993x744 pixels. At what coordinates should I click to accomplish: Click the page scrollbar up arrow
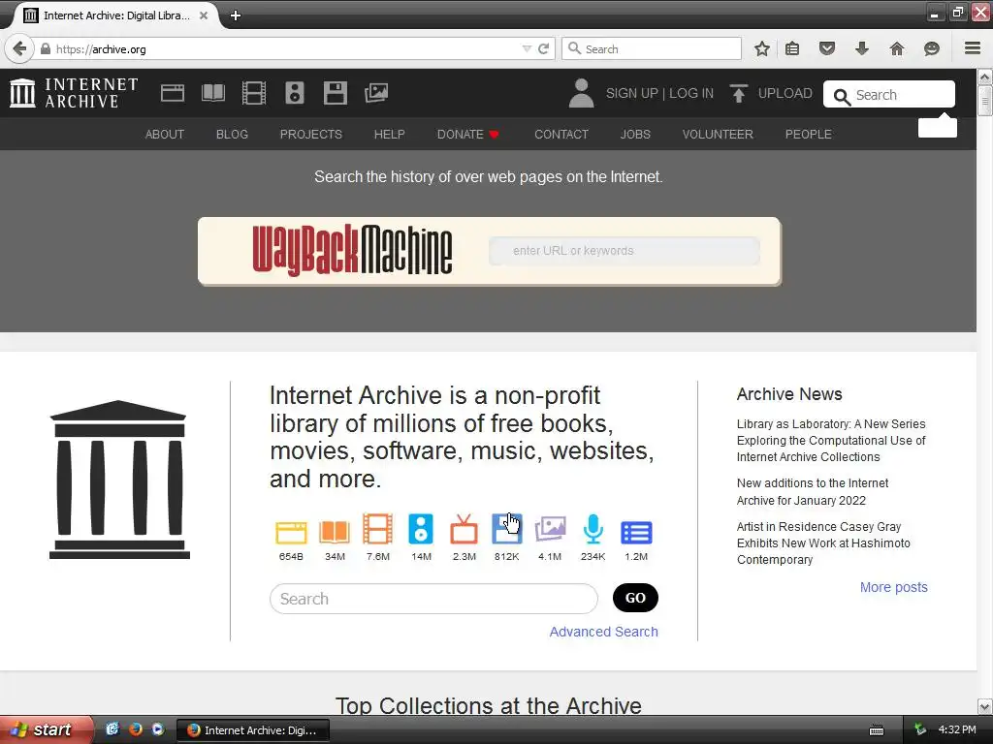[985, 77]
